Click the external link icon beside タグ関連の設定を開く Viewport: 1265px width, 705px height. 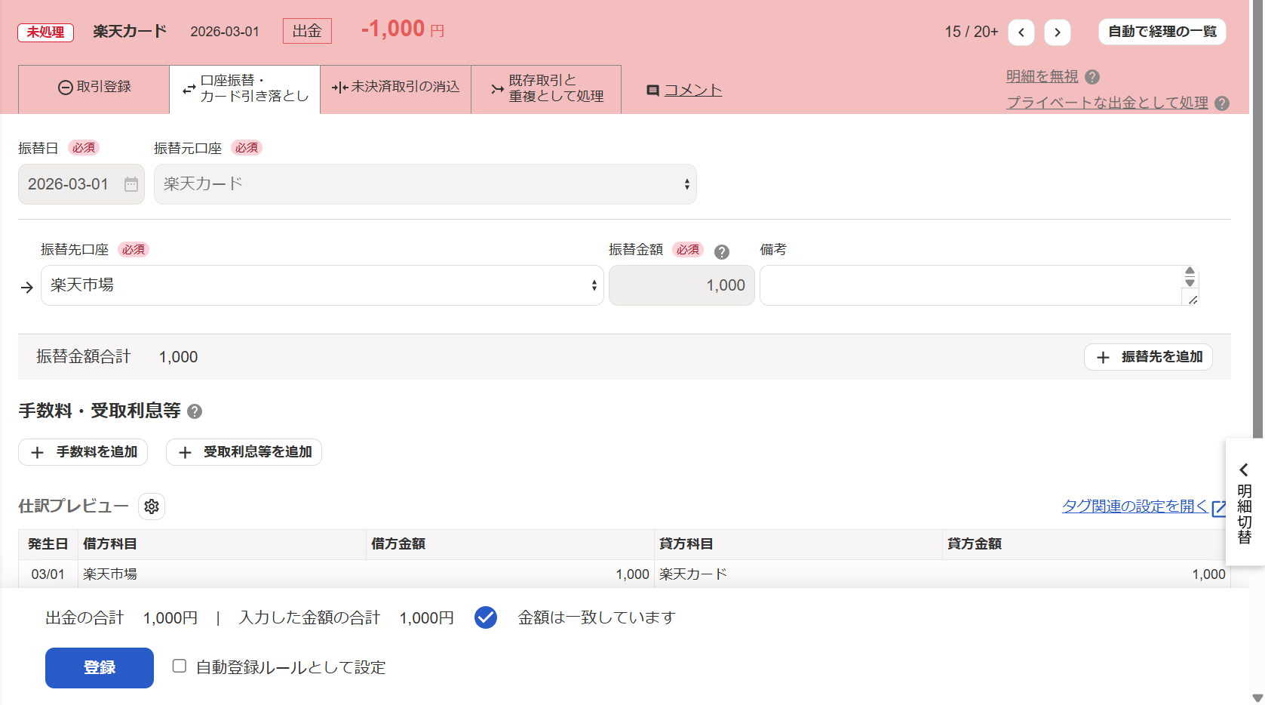[1219, 508]
